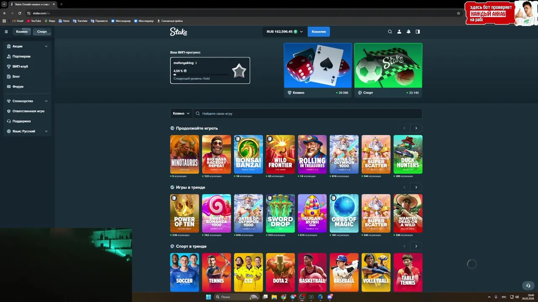Open YouTube bookmark
This screenshot has height=302, width=538.
tap(34, 21)
